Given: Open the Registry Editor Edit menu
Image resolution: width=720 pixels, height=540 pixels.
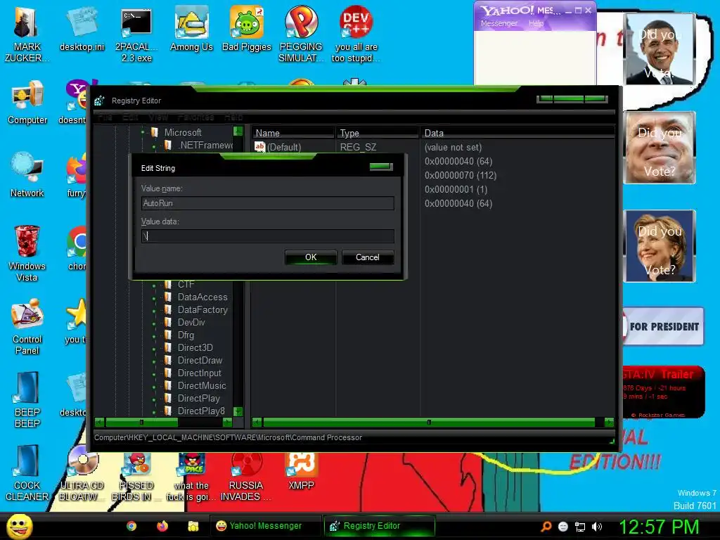Looking at the screenshot, I should click(130, 117).
